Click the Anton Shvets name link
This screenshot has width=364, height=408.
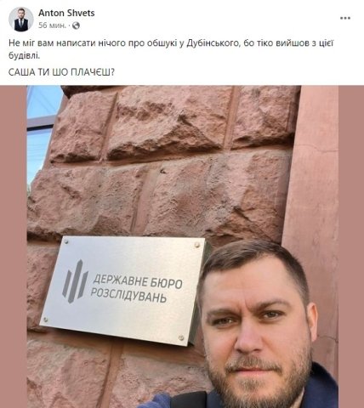pos(66,13)
